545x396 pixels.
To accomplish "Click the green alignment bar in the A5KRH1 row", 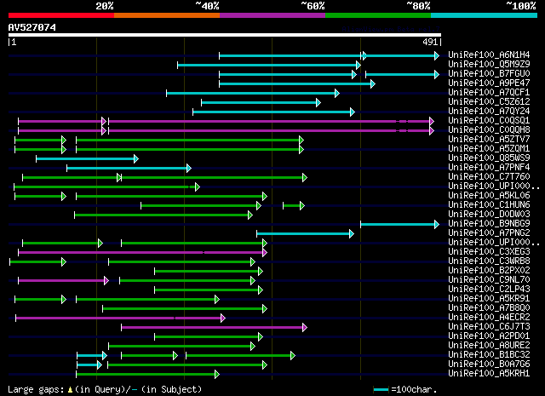I will coord(147,375).
